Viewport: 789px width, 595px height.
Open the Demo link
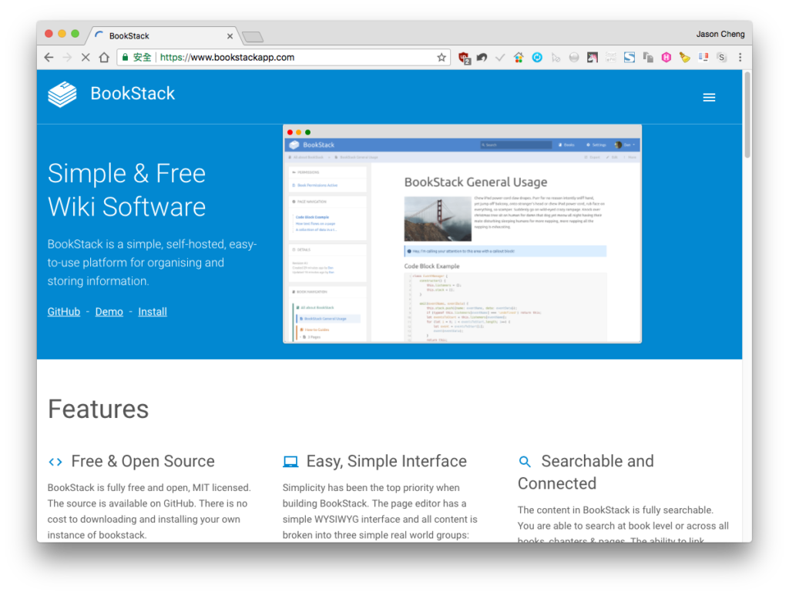point(109,312)
